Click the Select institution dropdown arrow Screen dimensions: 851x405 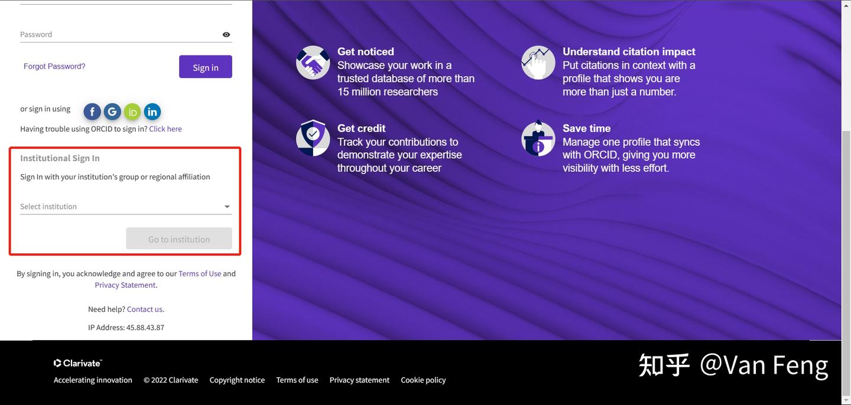click(x=227, y=207)
